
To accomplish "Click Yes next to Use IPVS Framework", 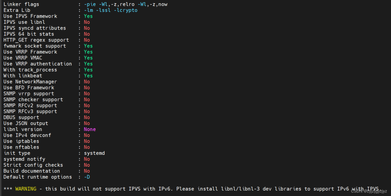I will click(88, 16).
